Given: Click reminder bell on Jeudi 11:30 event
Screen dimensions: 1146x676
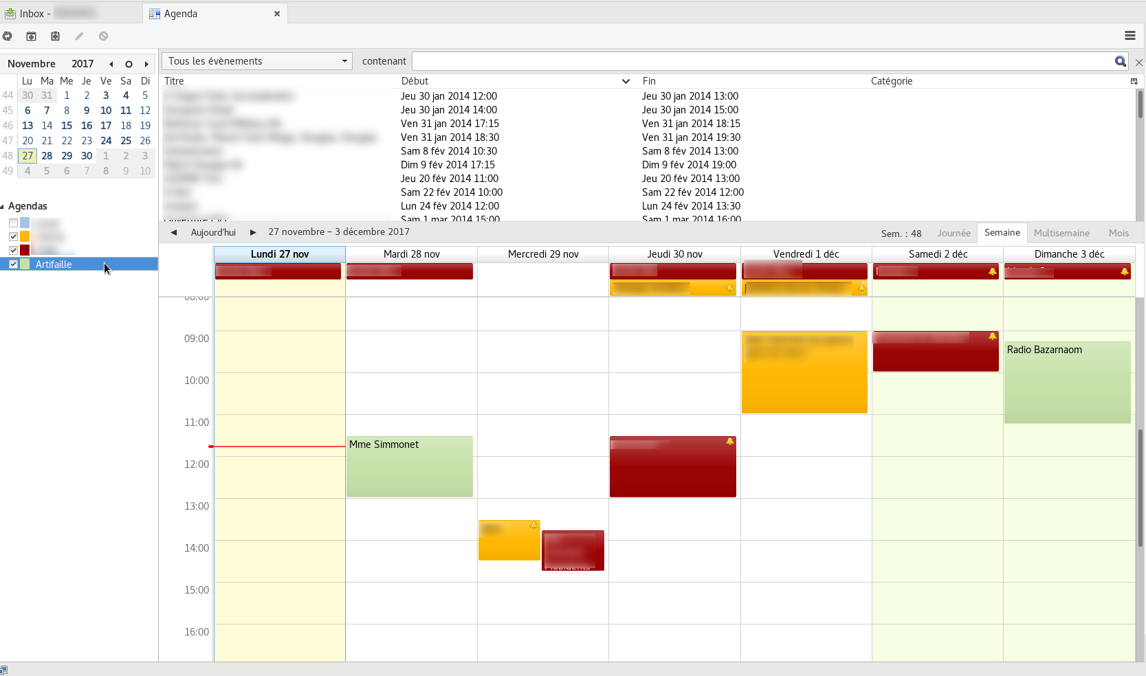Looking at the screenshot, I should [730, 442].
